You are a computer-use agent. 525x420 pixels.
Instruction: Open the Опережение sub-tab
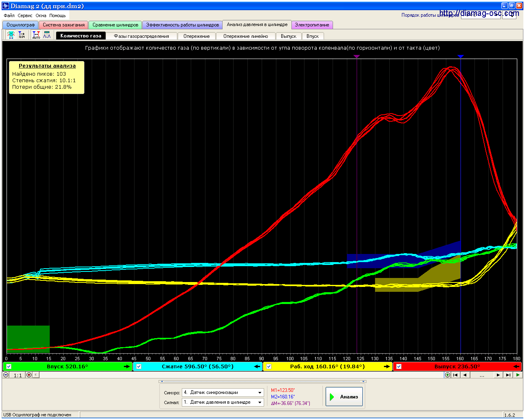pyautogui.click(x=196, y=36)
